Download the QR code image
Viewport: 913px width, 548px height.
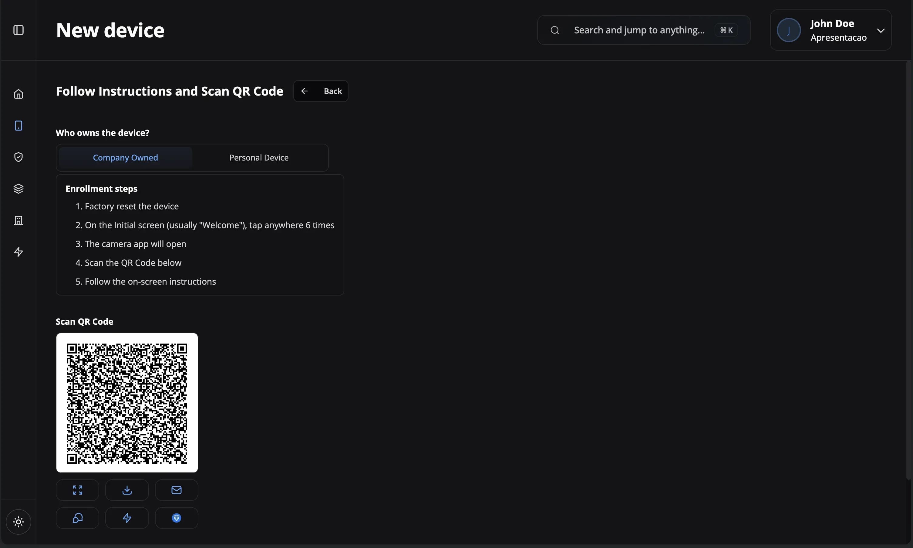(127, 490)
